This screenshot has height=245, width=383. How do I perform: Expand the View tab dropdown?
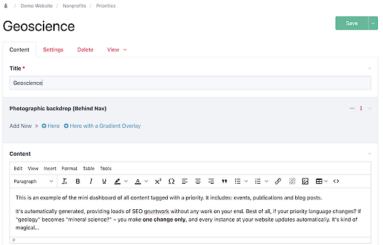tap(117, 50)
